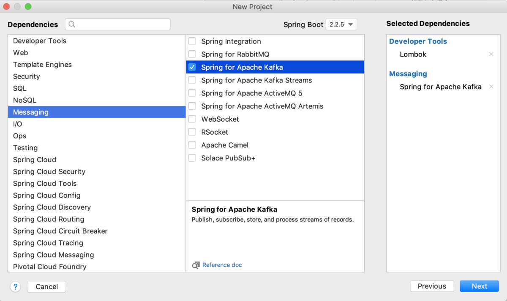
Task: Select the Security category
Action: click(x=26, y=76)
